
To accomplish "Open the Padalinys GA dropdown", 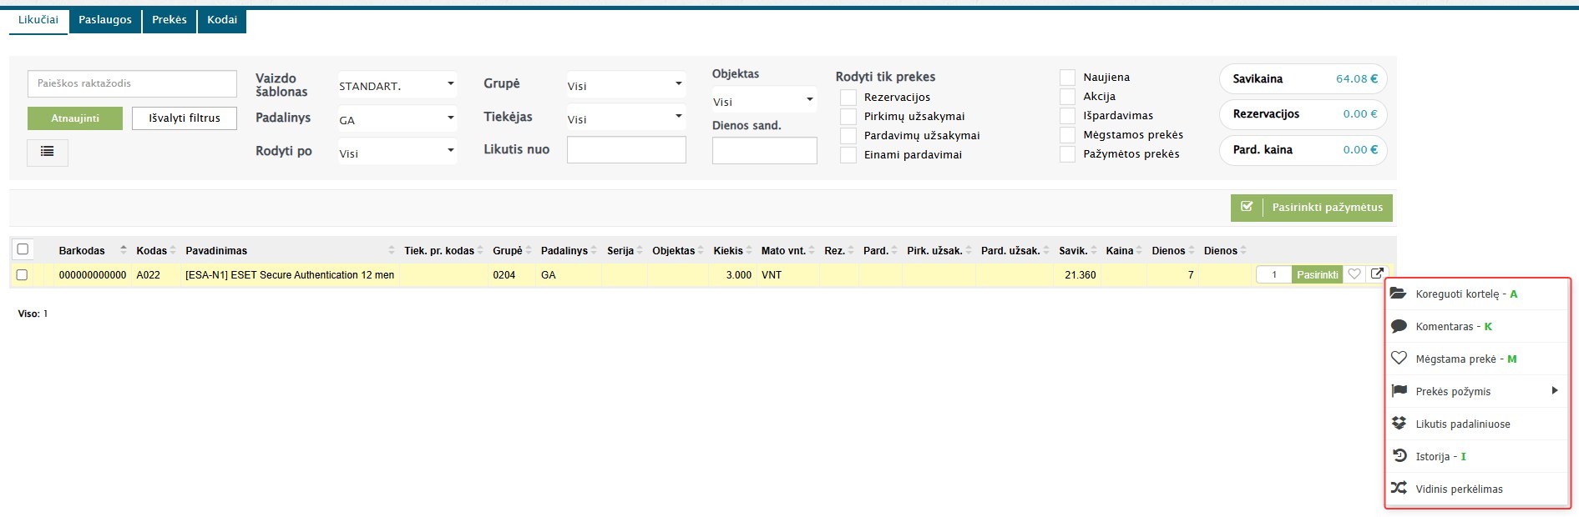I will [397, 119].
